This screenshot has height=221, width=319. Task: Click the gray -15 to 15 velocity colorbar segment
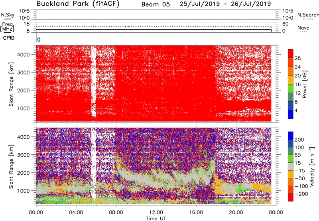point(291,167)
